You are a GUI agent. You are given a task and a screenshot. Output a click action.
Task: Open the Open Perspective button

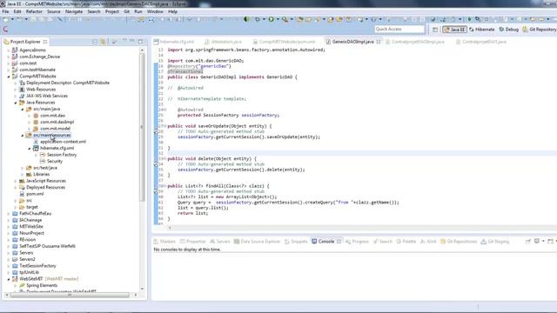[435, 30]
